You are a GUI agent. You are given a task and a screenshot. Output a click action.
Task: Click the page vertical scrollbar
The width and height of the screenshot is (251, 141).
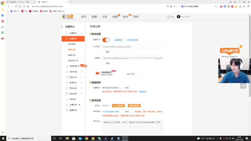pyautogui.click(x=250, y=56)
